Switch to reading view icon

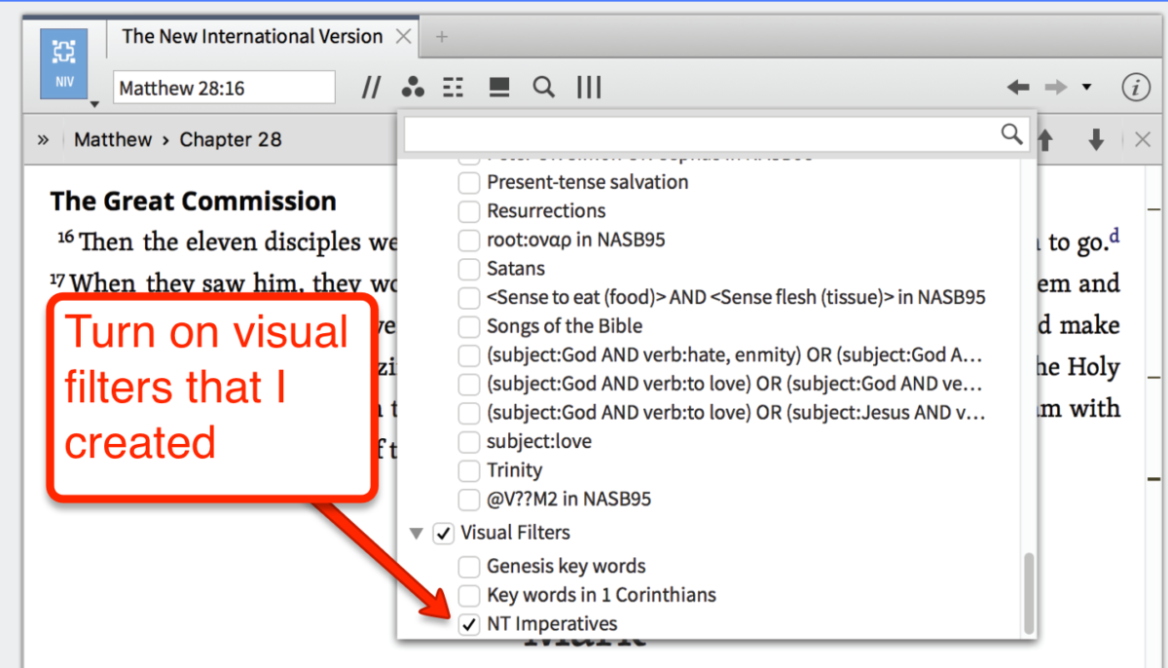498,87
